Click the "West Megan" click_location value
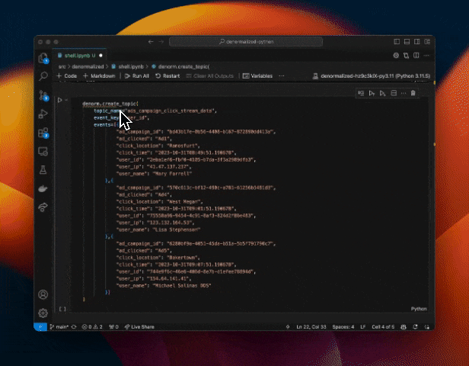The height and width of the screenshot is (366, 469). tap(184, 201)
